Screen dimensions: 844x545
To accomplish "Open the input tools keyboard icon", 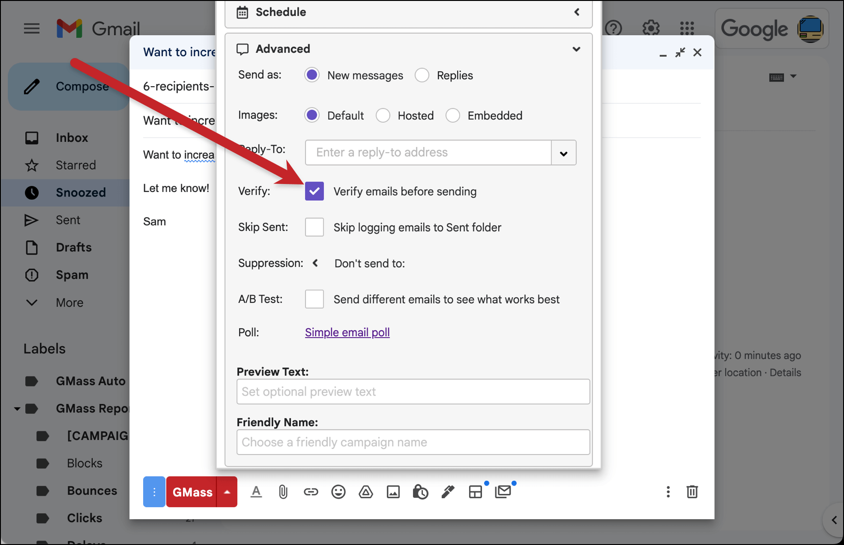I will click(x=776, y=77).
